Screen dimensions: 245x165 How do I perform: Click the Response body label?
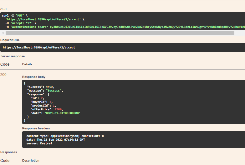(34, 77)
